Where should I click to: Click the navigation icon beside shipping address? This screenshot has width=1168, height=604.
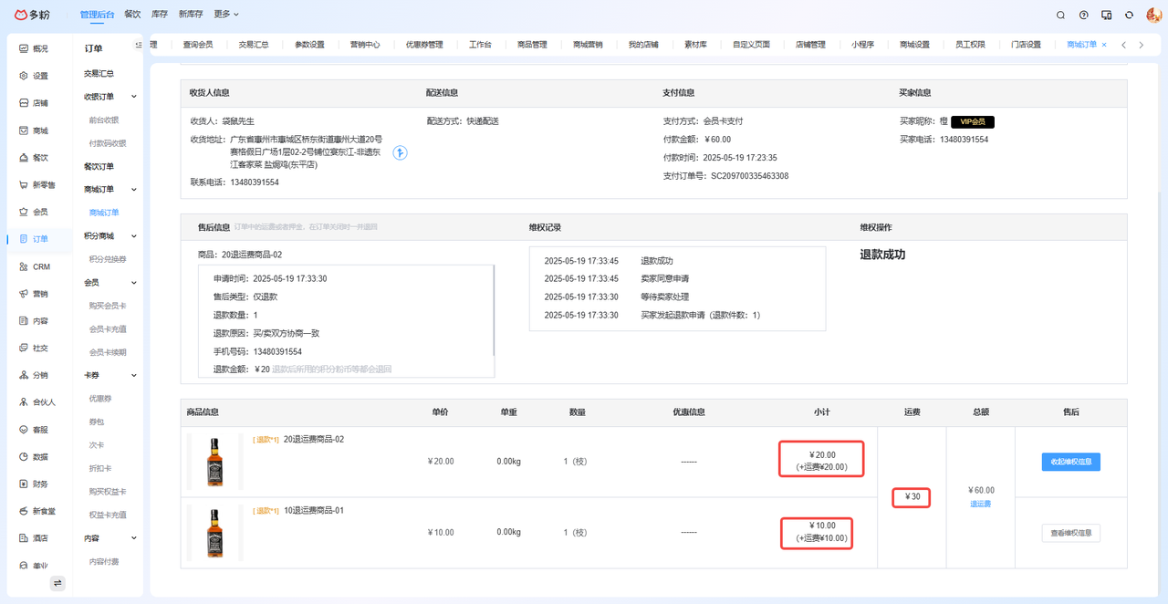pos(400,153)
